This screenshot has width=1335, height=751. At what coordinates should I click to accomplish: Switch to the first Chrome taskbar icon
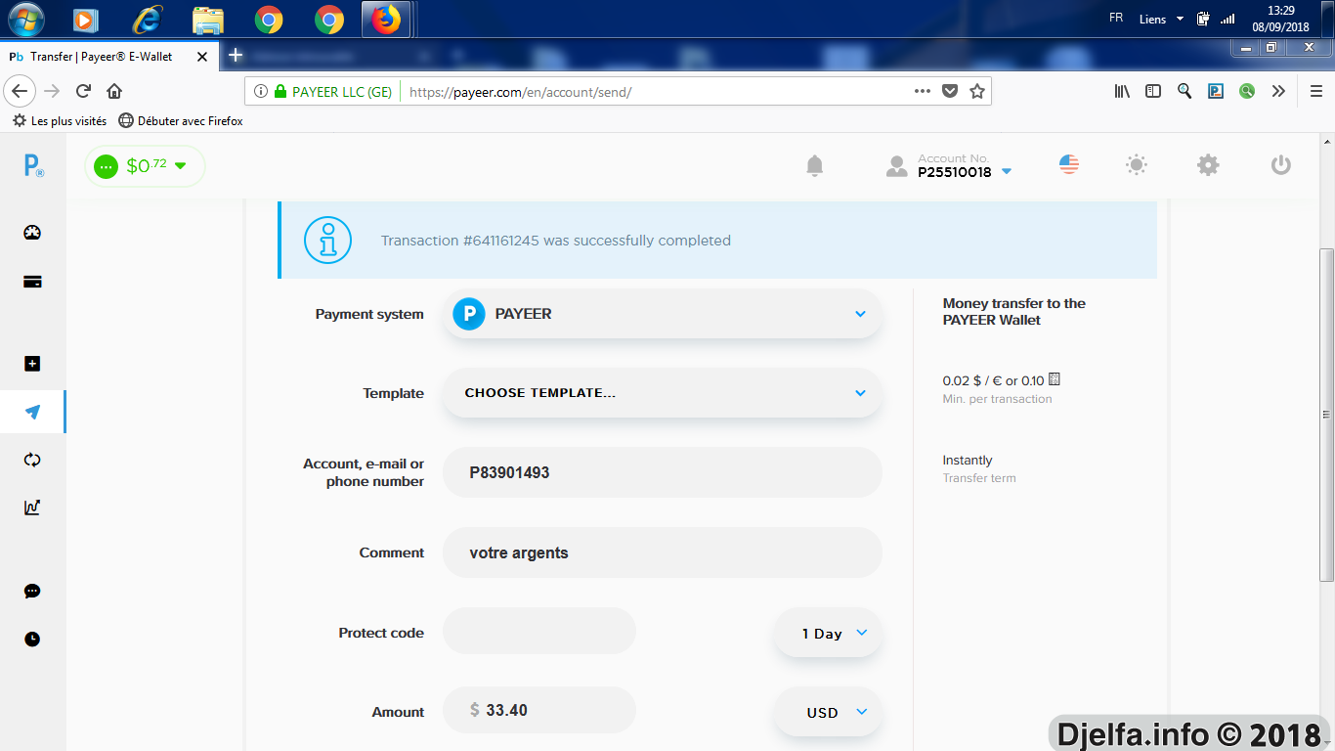click(269, 19)
